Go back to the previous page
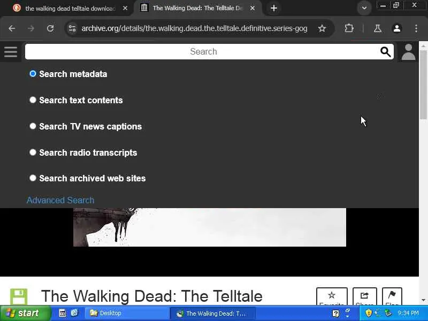The image size is (428, 321). 12,28
